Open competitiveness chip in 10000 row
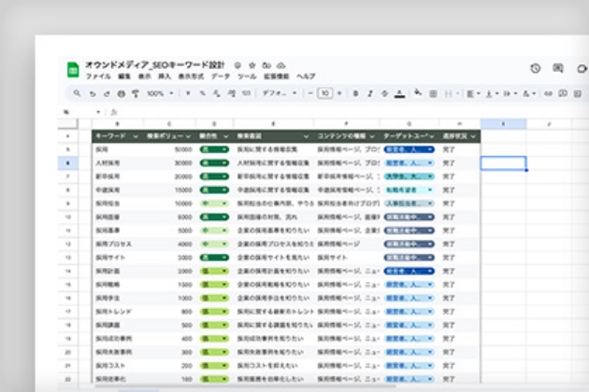This screenshot has height=392, width=589. (x=214, y=203)
